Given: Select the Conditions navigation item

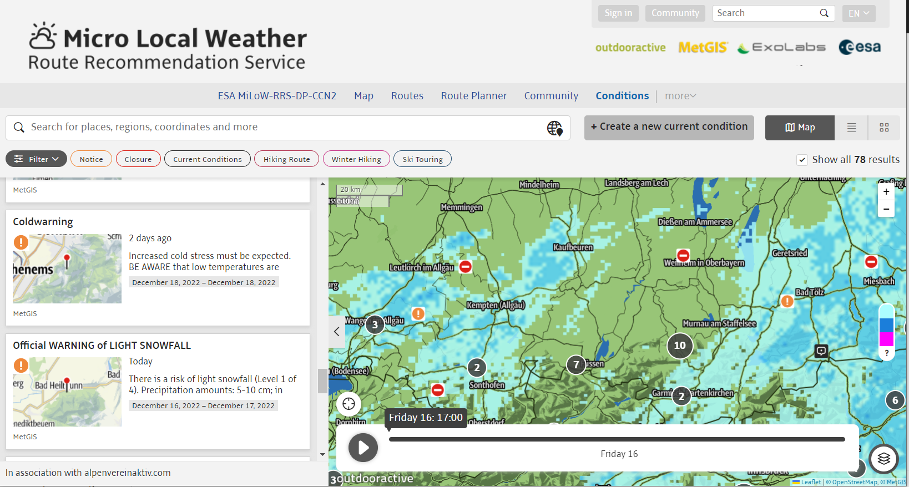Looking at the screenshot, I should click(x=622, y=96).
